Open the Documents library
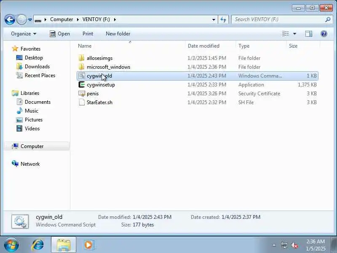 pyautogui.click(x=37, y=102)
